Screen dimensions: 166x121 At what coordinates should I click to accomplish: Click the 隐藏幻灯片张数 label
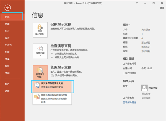coord(131,38)
